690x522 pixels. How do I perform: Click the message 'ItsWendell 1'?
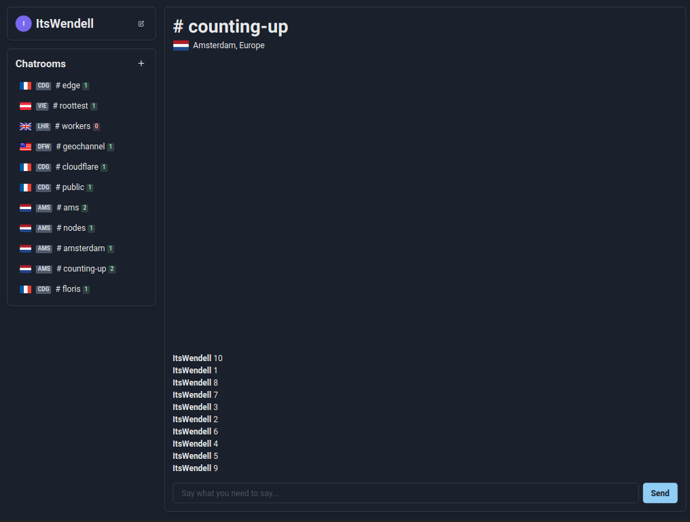pos(195,370)
